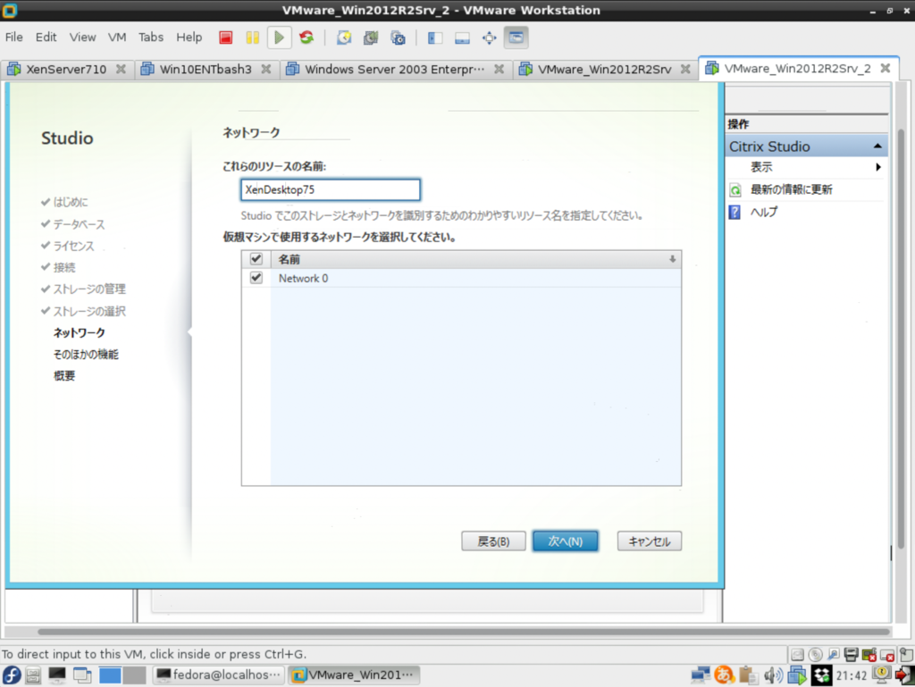
Task: Switch to the blue workspace one
Action: [110, 675]
